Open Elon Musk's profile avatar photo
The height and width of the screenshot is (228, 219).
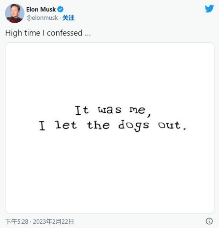pos(14,13)
